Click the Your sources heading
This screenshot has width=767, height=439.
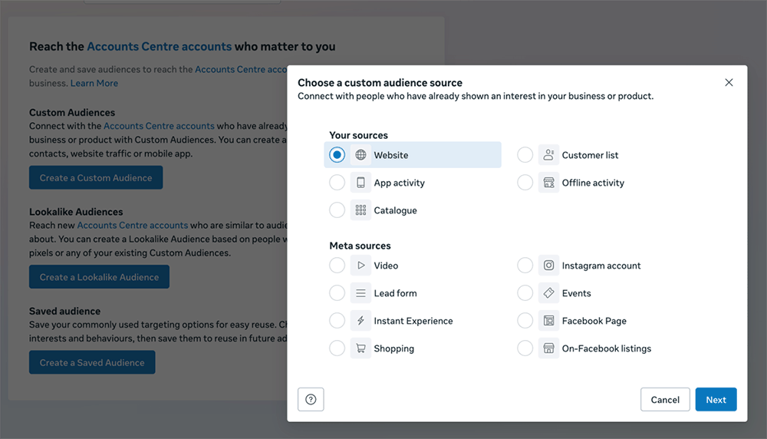coord(358,135)
